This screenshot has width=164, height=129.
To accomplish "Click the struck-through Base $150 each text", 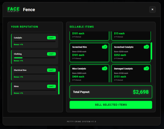I will click(121, 73).
